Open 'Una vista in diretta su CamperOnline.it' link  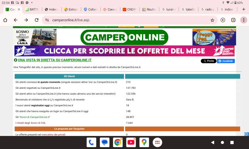coord(55,60)
